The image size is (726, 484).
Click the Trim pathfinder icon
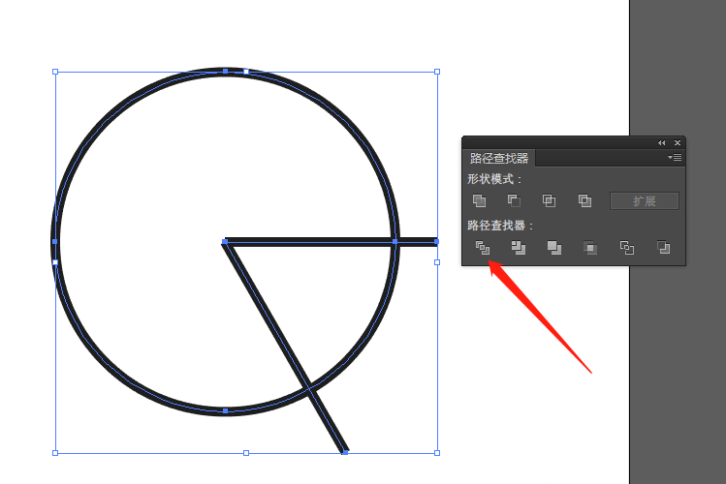pyautogui.click(x=519, y=248)
